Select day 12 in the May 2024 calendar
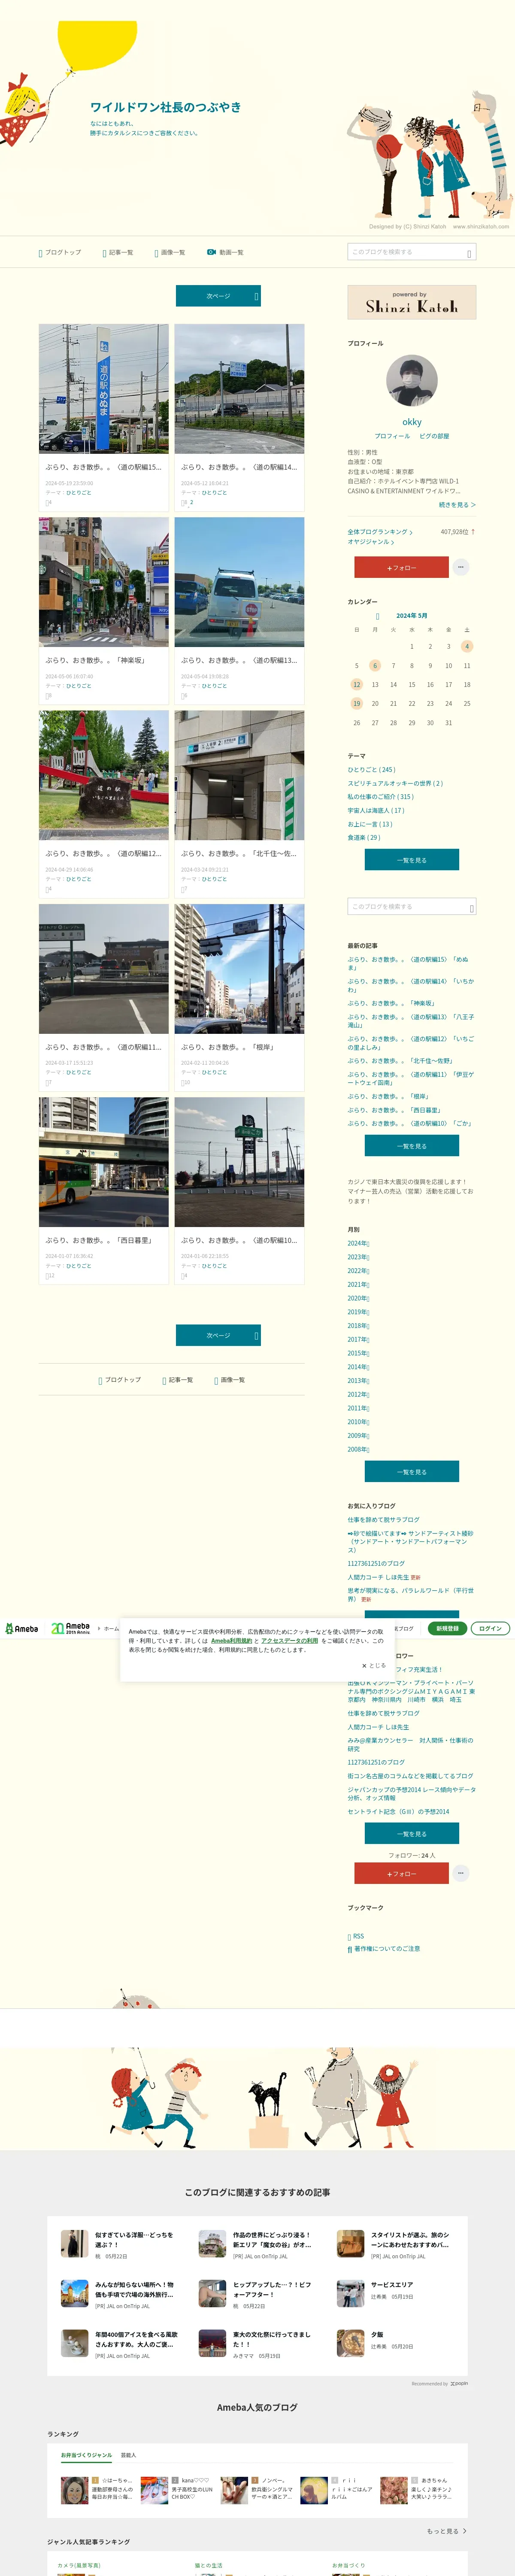This screenshot has width=515, height=2576. click(356, 685)
